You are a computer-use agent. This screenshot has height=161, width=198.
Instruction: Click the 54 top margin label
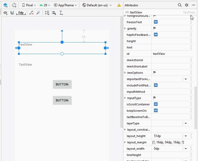pos(84,37)
